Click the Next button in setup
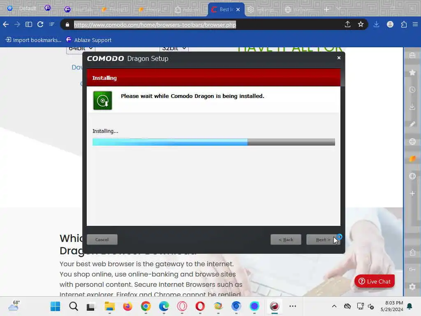 pyautogui.click(x=323, y=239)
